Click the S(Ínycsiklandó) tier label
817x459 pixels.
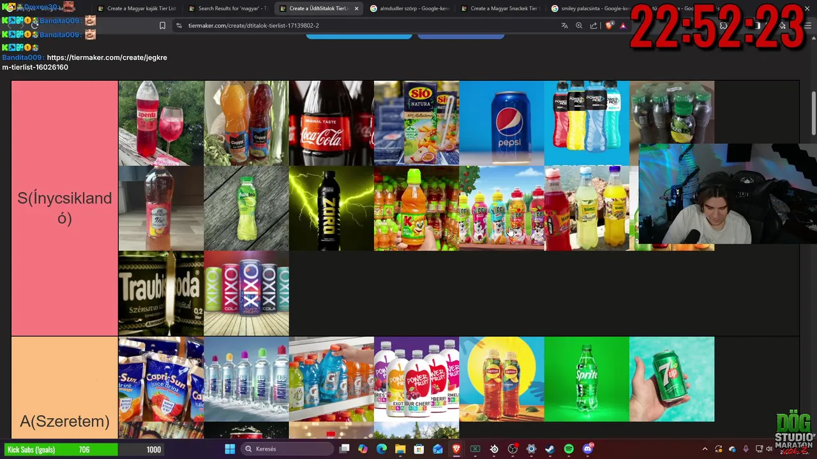point(64,208)
